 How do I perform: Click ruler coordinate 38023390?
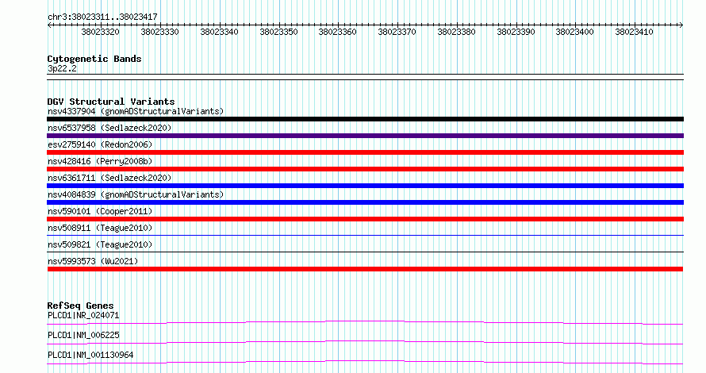[x=516, y=32]
